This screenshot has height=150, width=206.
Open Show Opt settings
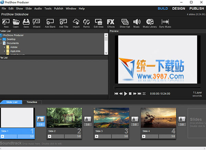(125, 23)
